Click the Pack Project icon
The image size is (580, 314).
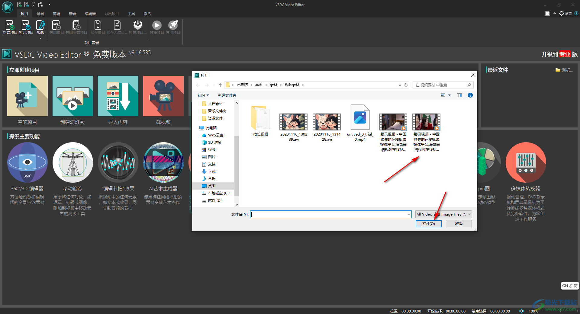[138, 27]
